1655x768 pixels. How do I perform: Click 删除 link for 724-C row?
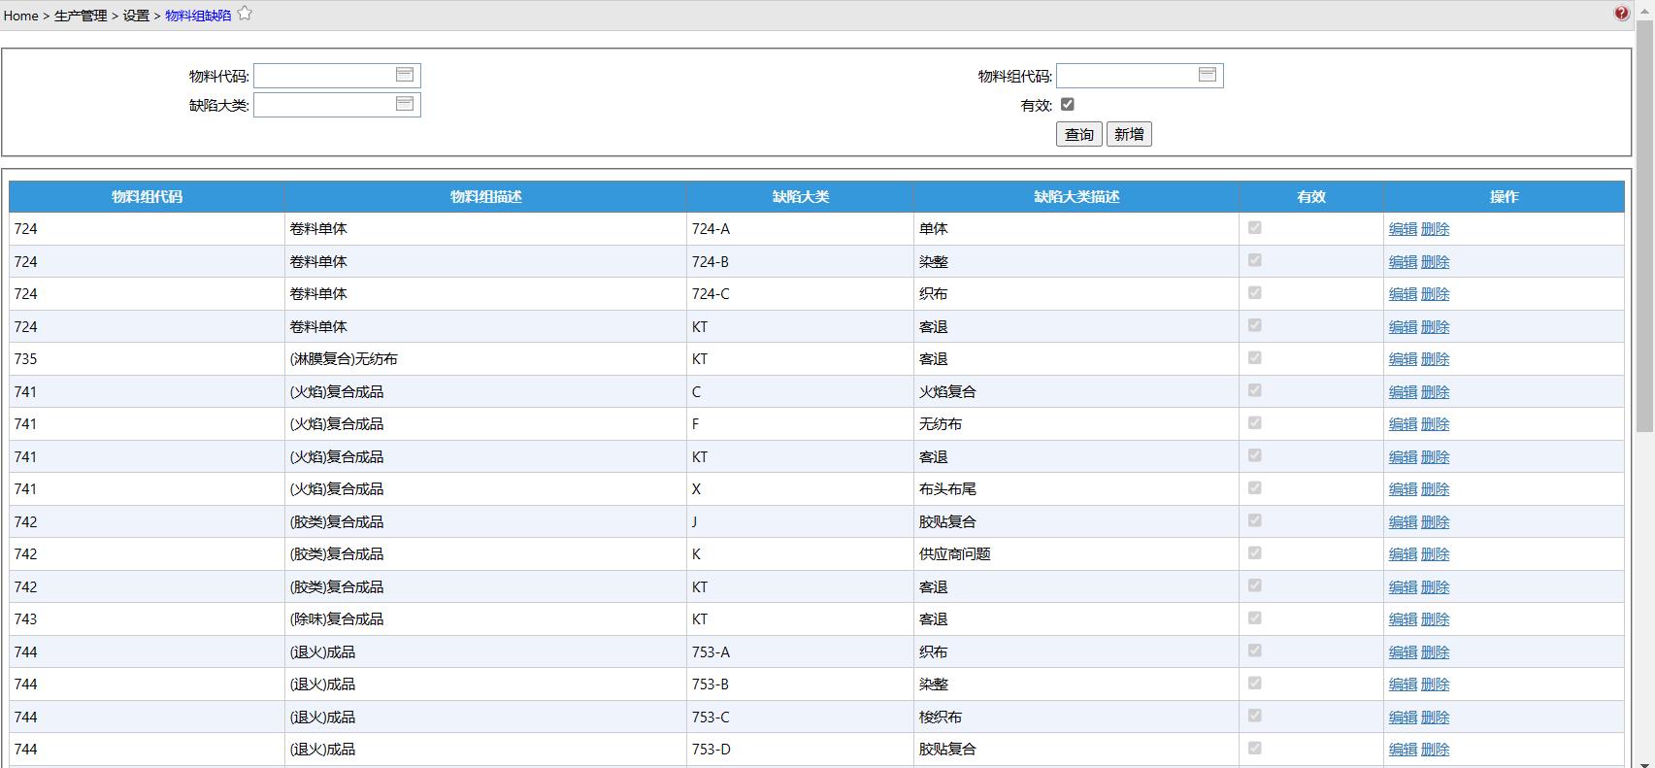[1435, 294]
